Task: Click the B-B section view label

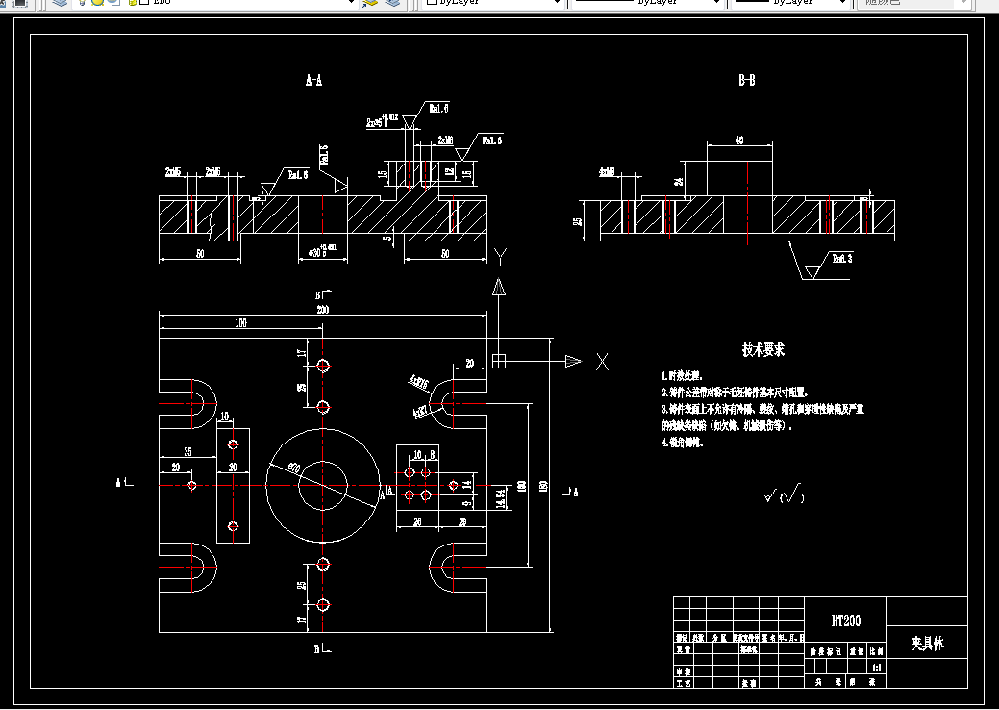Action: tap(747, 80)
